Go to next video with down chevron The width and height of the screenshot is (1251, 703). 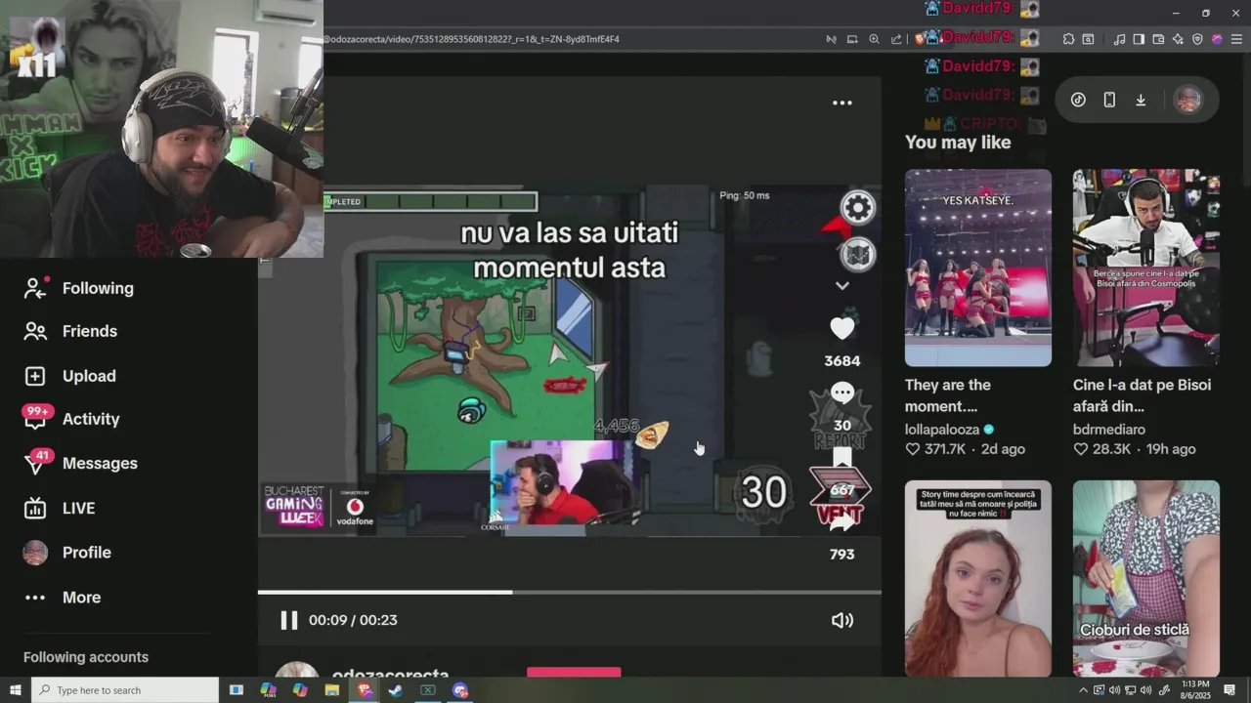[841, 286]
